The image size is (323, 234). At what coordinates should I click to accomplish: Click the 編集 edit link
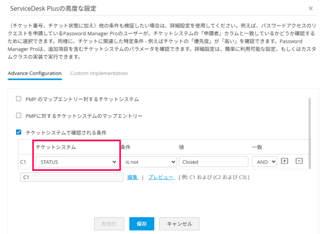132,177
